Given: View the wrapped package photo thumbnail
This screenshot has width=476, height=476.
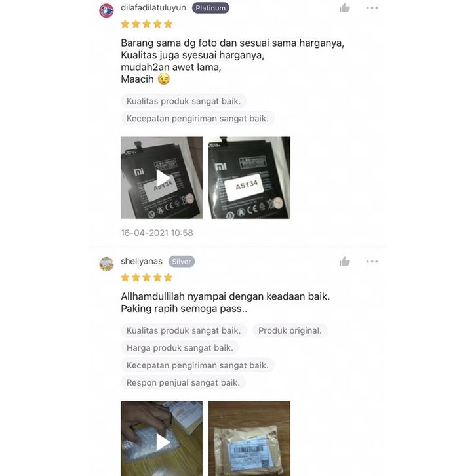Looking at the screenshot, I should point(249,439).
